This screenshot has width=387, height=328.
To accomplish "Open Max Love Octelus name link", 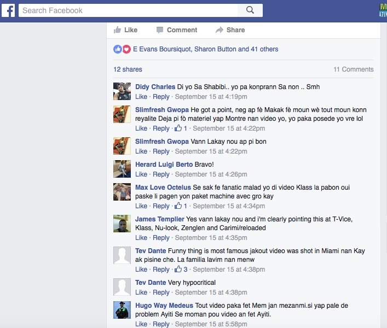I will [x=163, y=188].
